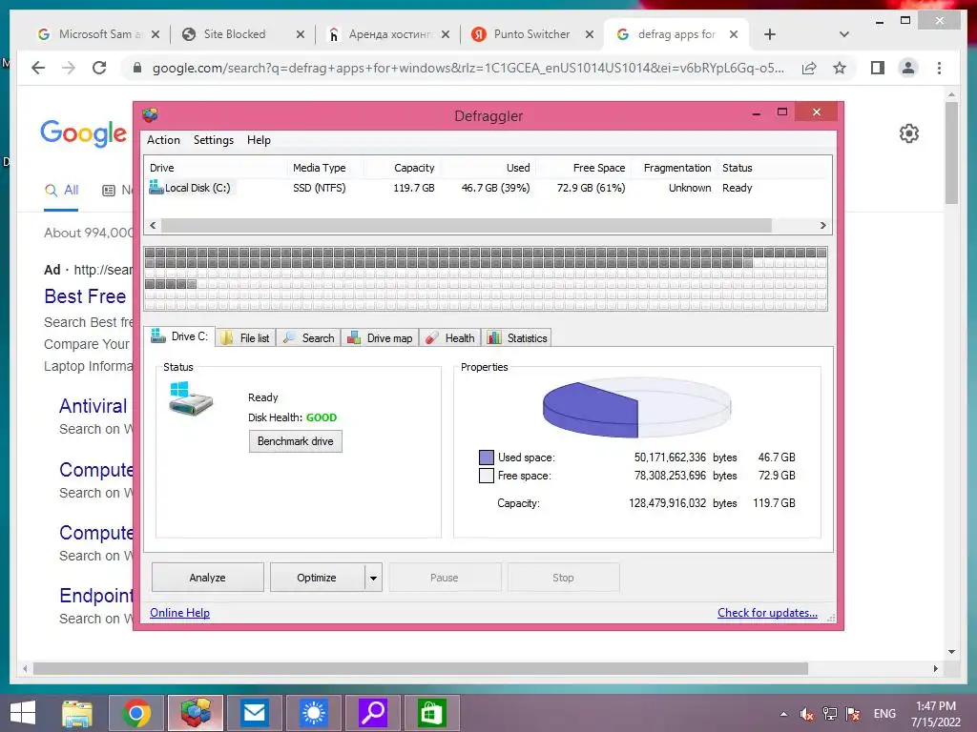Close the Microsoft Sam Chrome tab
Screen dimensions: 977x732
[156, 34]
